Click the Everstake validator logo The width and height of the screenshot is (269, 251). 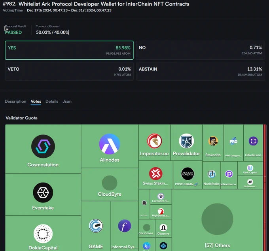click(43, 192)
